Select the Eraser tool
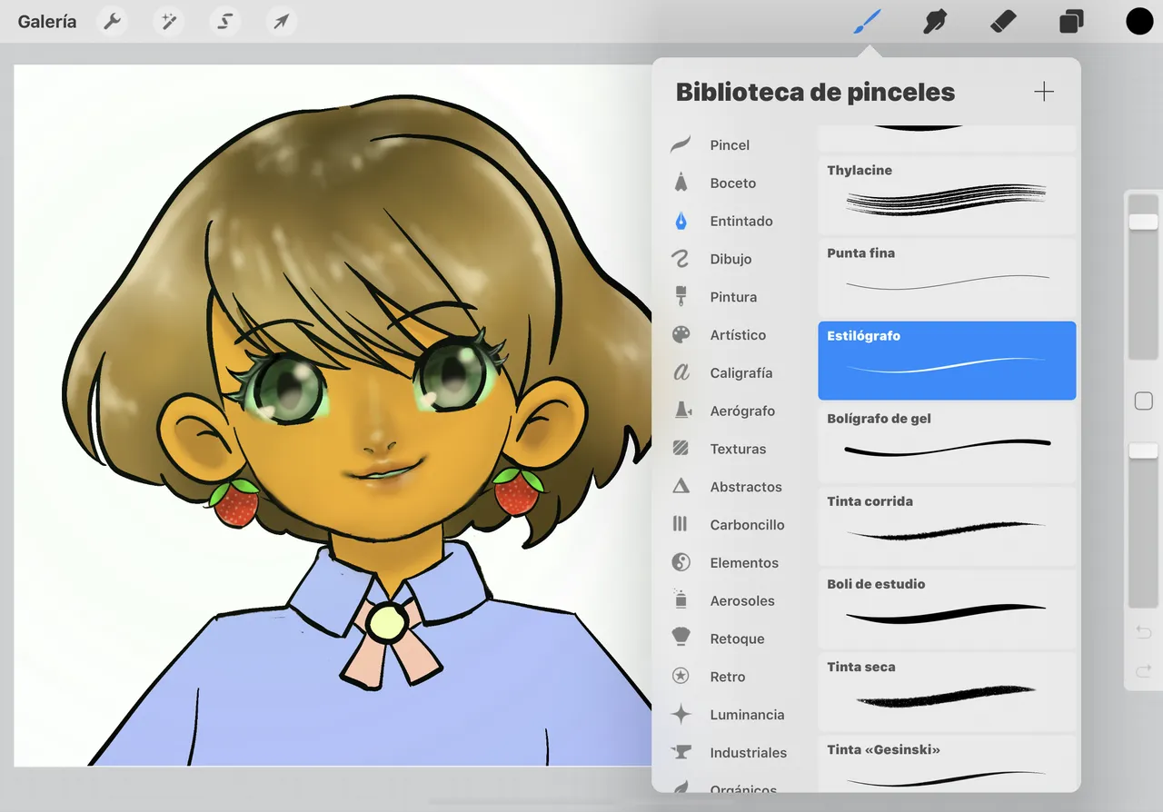Screen dimensions: 1163x812 1003,21
